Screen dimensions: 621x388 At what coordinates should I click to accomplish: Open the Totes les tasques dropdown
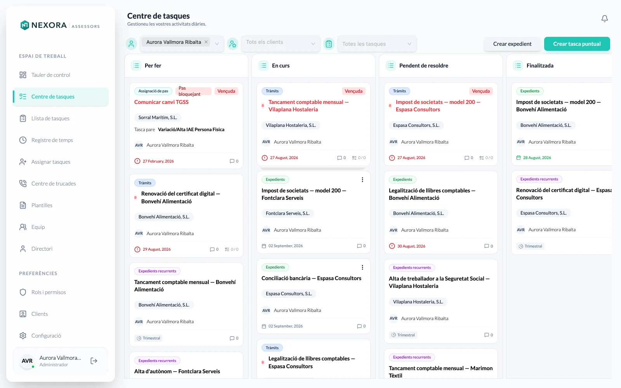(377, 43)
